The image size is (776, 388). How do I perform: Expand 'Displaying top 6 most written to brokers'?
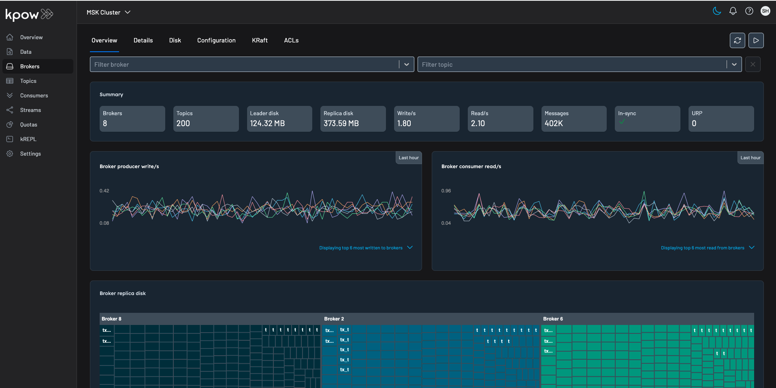[x=410, y=247]
